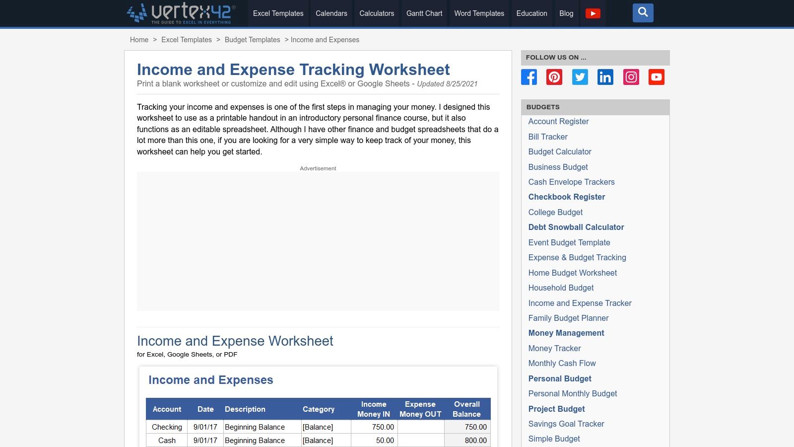Open the Gantt Chart menu item
The image size is (794, 447).
tap(424, 13)
